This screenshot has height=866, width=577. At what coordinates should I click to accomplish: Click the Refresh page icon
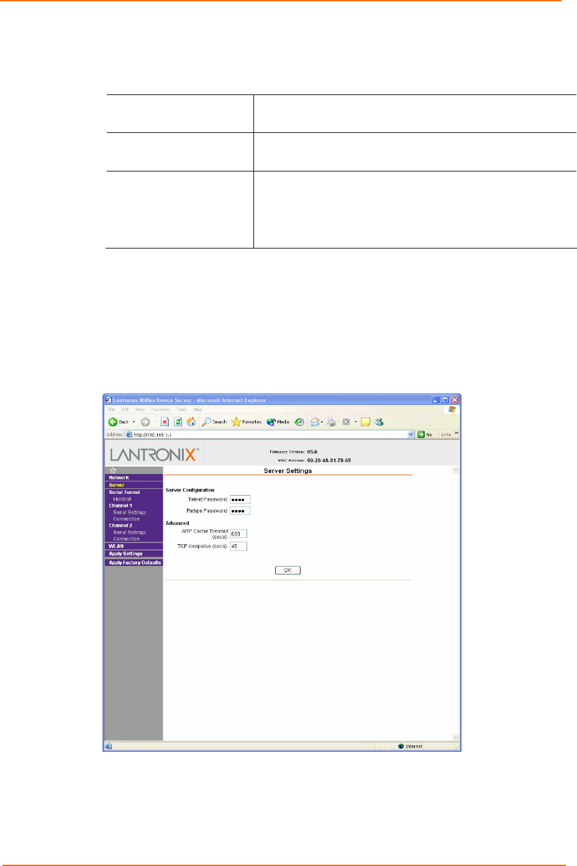pyautogui.click(x=178, y=422)
